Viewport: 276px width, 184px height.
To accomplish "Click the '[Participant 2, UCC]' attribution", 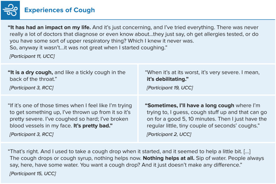I will 169,134.
